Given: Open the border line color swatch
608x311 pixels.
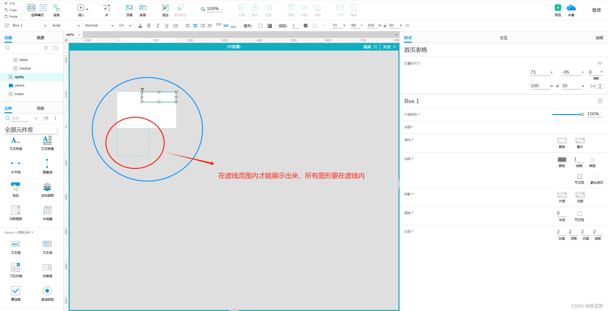Looking at the screenshot, I should point(562,160).
